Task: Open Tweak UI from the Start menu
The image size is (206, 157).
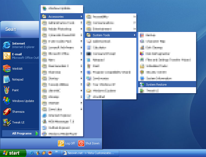Action: point(18,122)
